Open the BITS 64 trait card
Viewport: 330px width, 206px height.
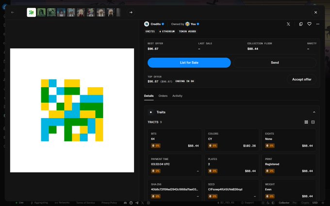point(175,140)
